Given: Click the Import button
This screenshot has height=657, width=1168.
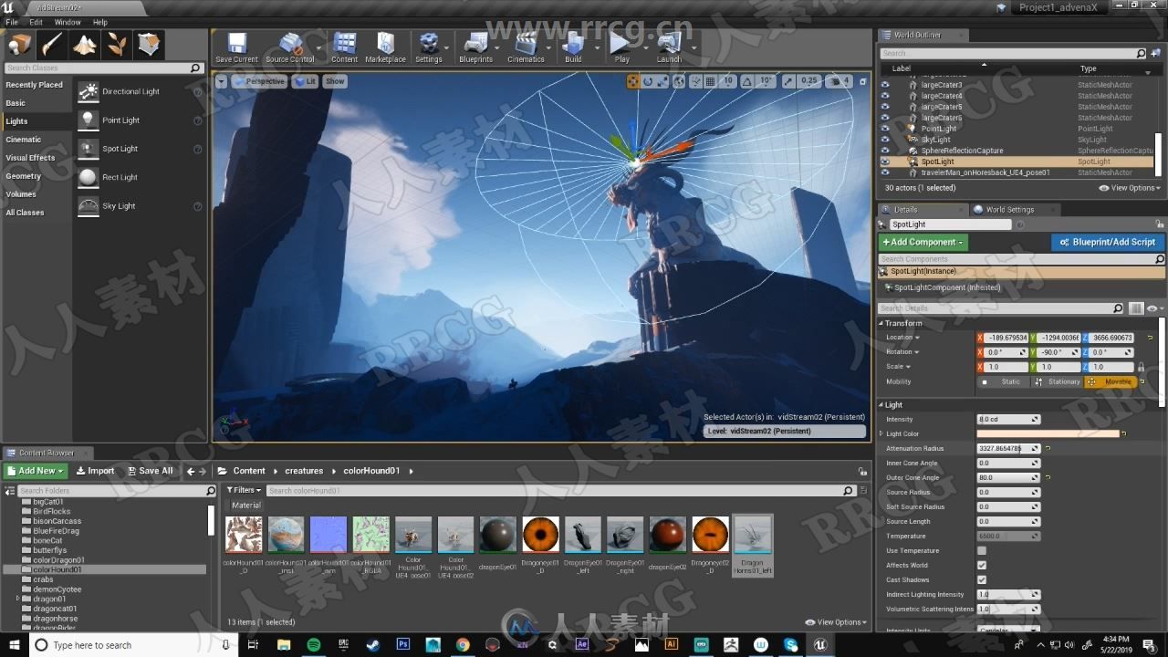Looking at the screenshot, I should point(95,471).
